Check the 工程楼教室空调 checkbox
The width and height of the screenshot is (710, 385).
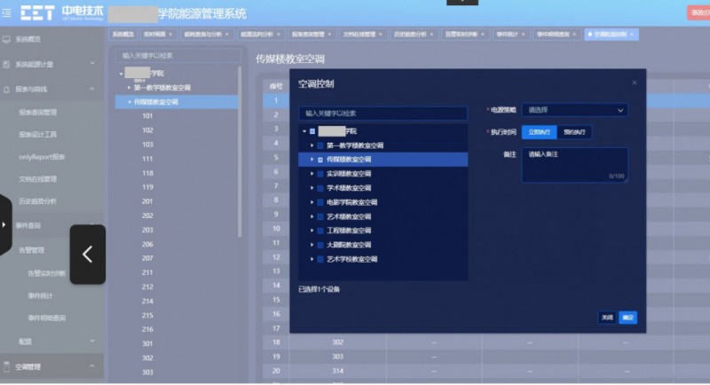click(320, 231)
